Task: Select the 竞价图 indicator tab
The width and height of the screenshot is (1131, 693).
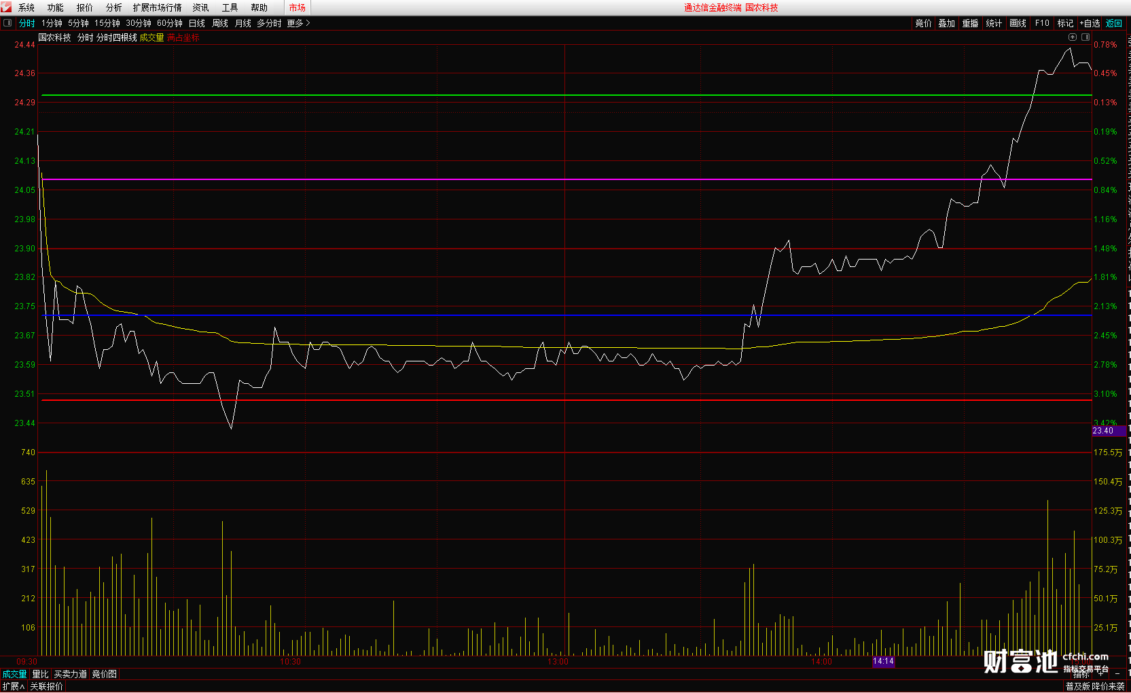Action: coord(105,674)
